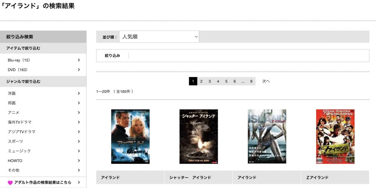
Task: Click the ジャンルで絞り込む section header
Action: click(43, 82)
